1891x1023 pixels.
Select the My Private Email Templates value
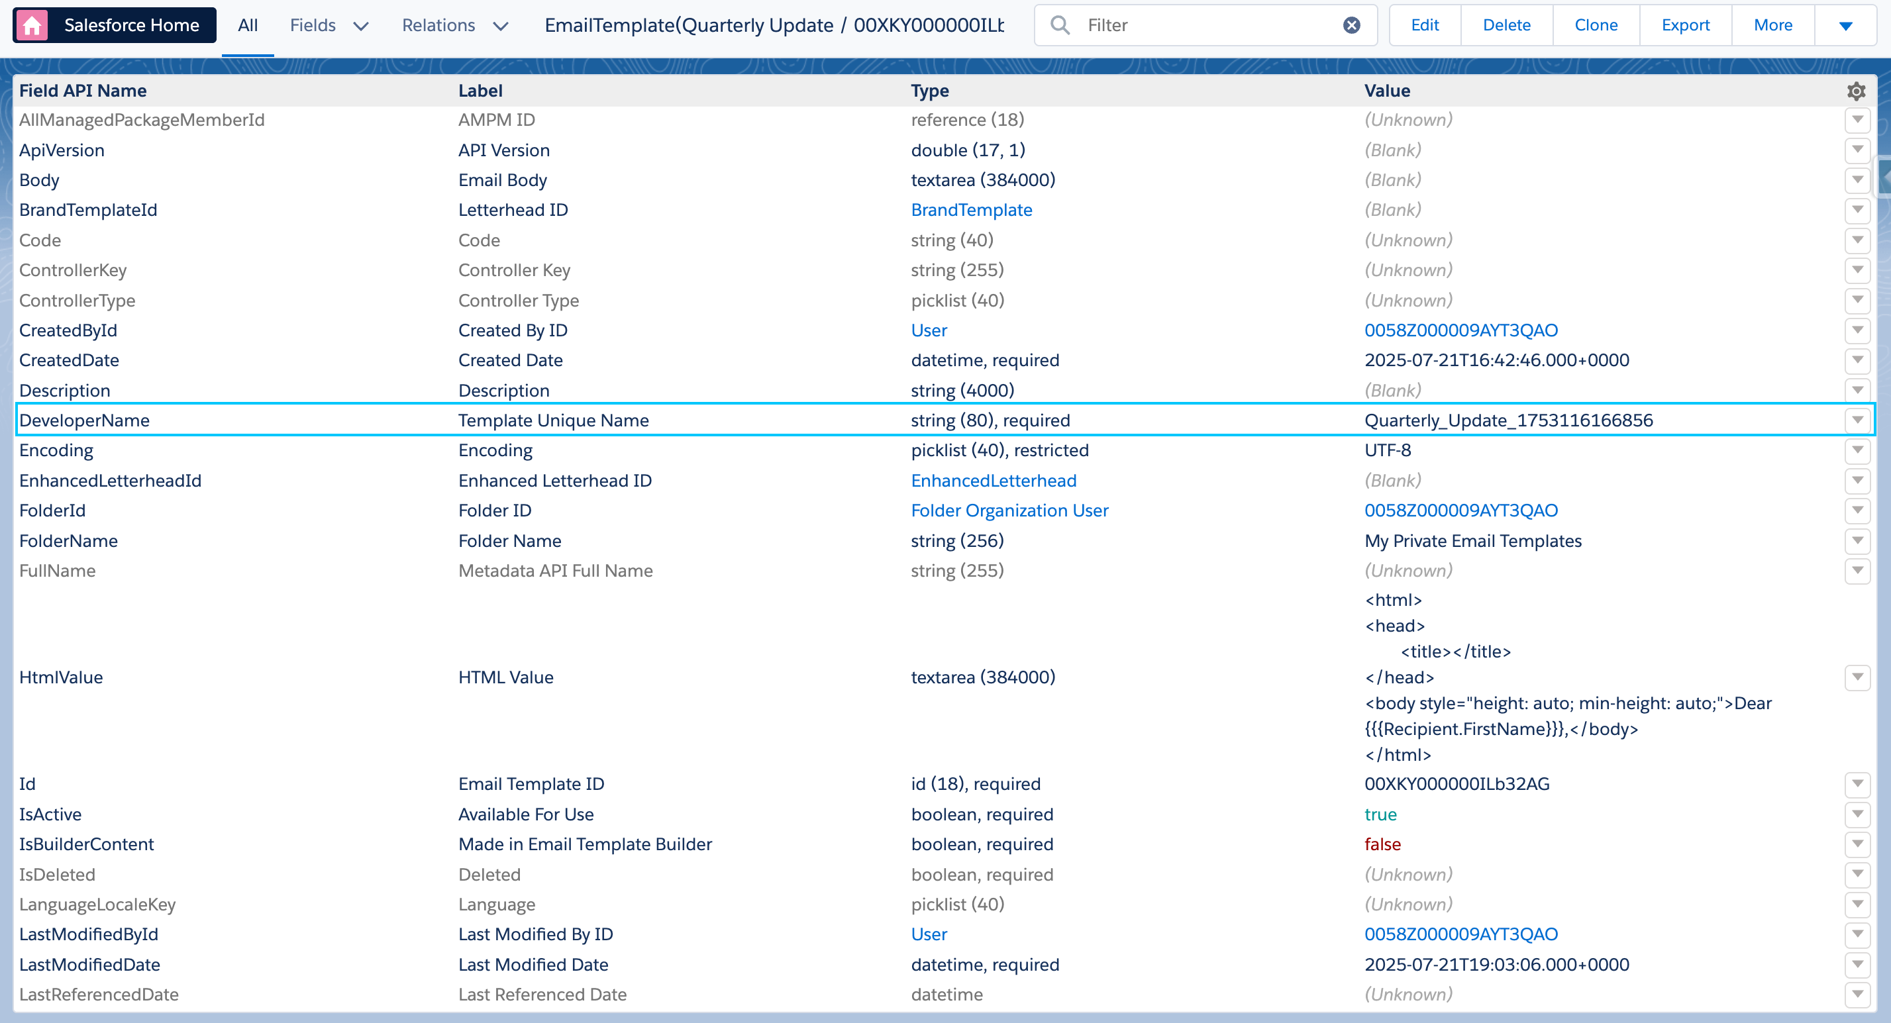(x=1472, y=542)
